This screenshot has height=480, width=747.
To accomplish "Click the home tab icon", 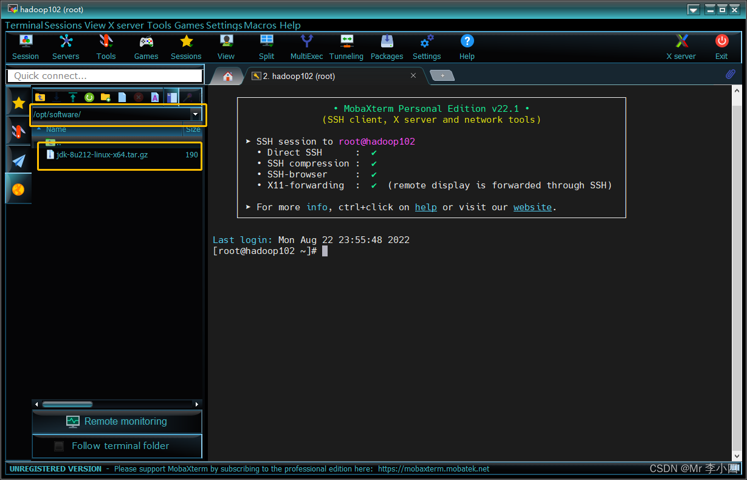I will click(228, 76).
